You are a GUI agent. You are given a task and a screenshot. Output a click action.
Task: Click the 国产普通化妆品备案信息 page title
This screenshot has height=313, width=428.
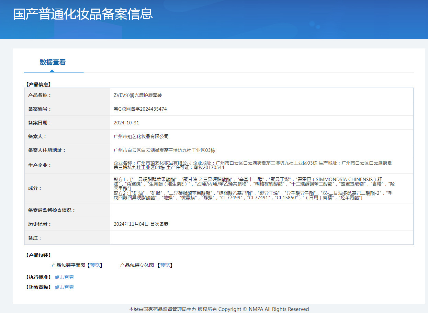[x=83, y=14]
